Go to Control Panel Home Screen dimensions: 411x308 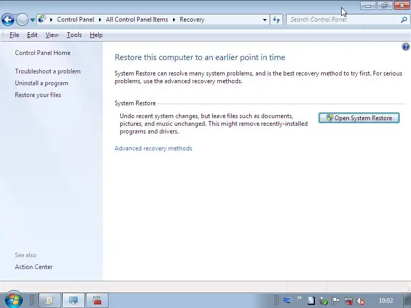coord(43,53)
